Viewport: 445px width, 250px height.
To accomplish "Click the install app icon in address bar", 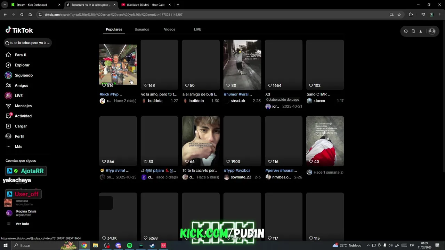I will (x=391, y=15).
